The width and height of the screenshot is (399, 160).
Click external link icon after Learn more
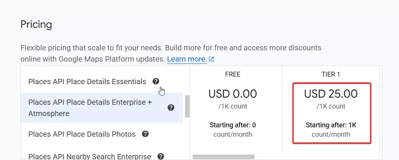[212, 59]
